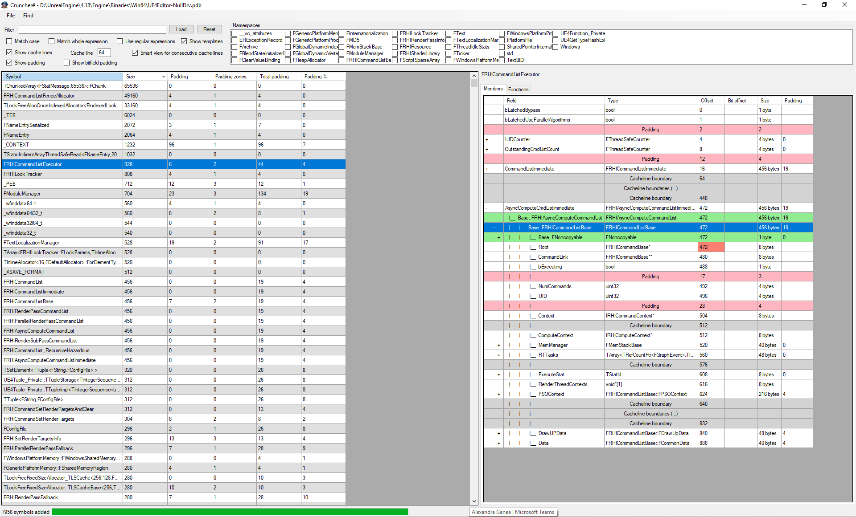Expand the RTTasks member row
Viewport: 856px width, 517px height.
tap(499, 355)
